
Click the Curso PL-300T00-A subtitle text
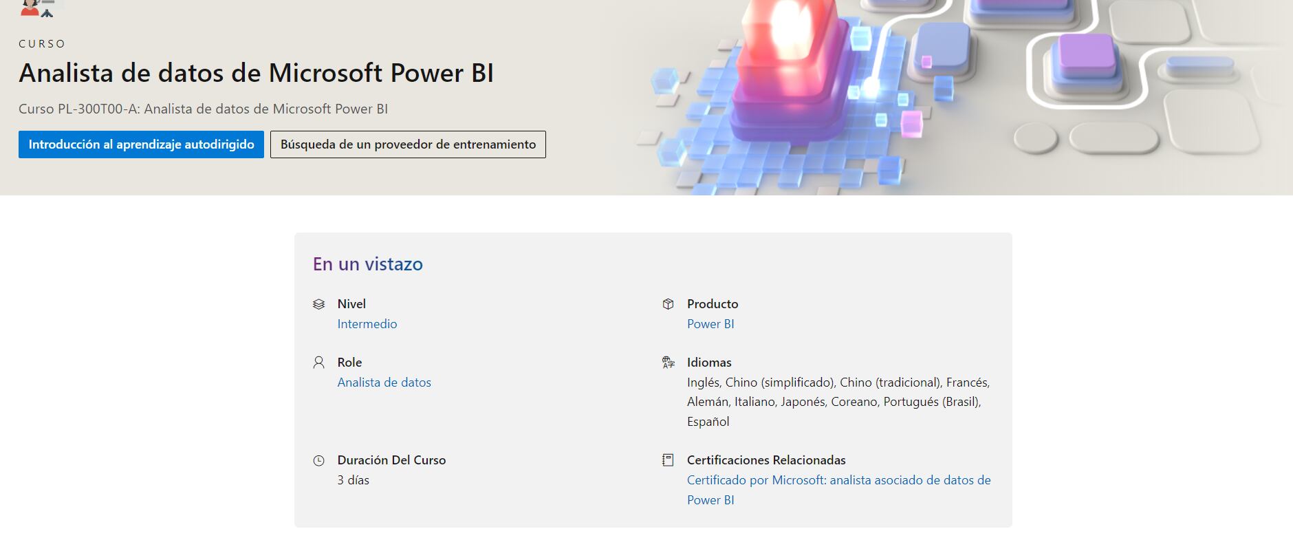pos(203,109)
